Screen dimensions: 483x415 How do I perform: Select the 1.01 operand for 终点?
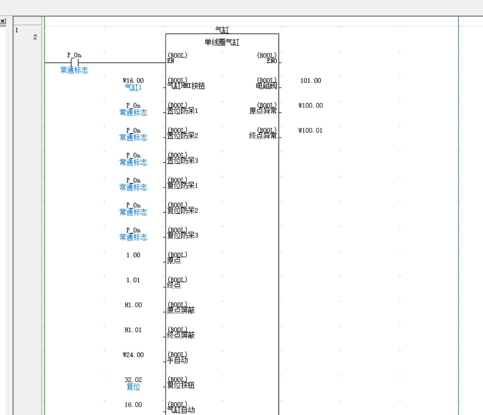pos(133,280)
